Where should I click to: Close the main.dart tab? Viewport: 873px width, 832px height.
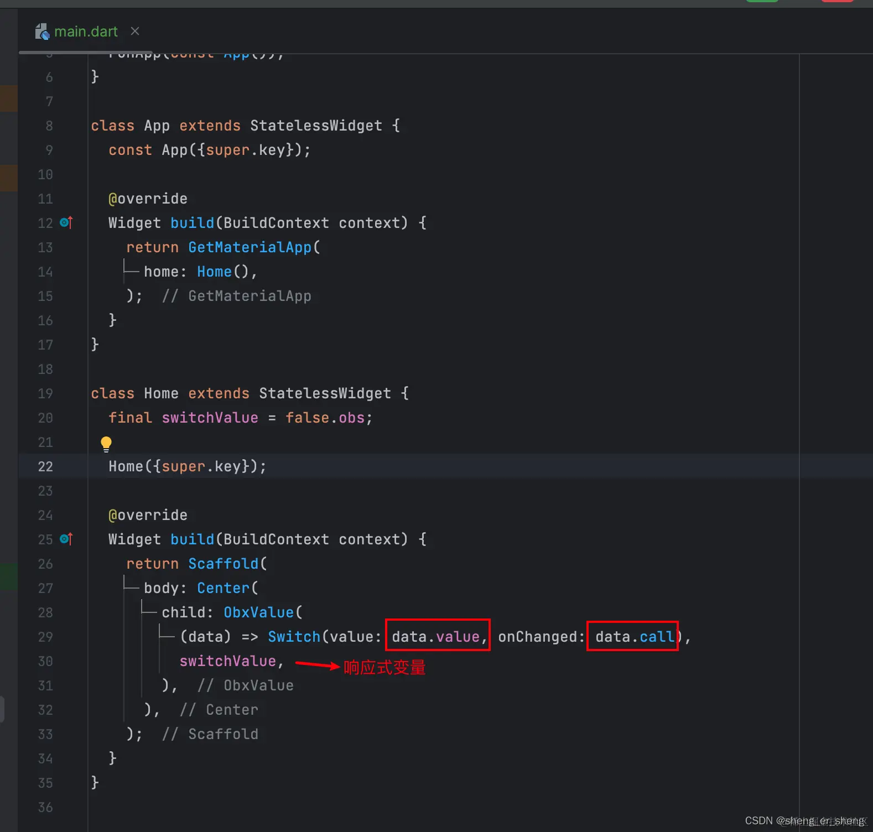135,32
